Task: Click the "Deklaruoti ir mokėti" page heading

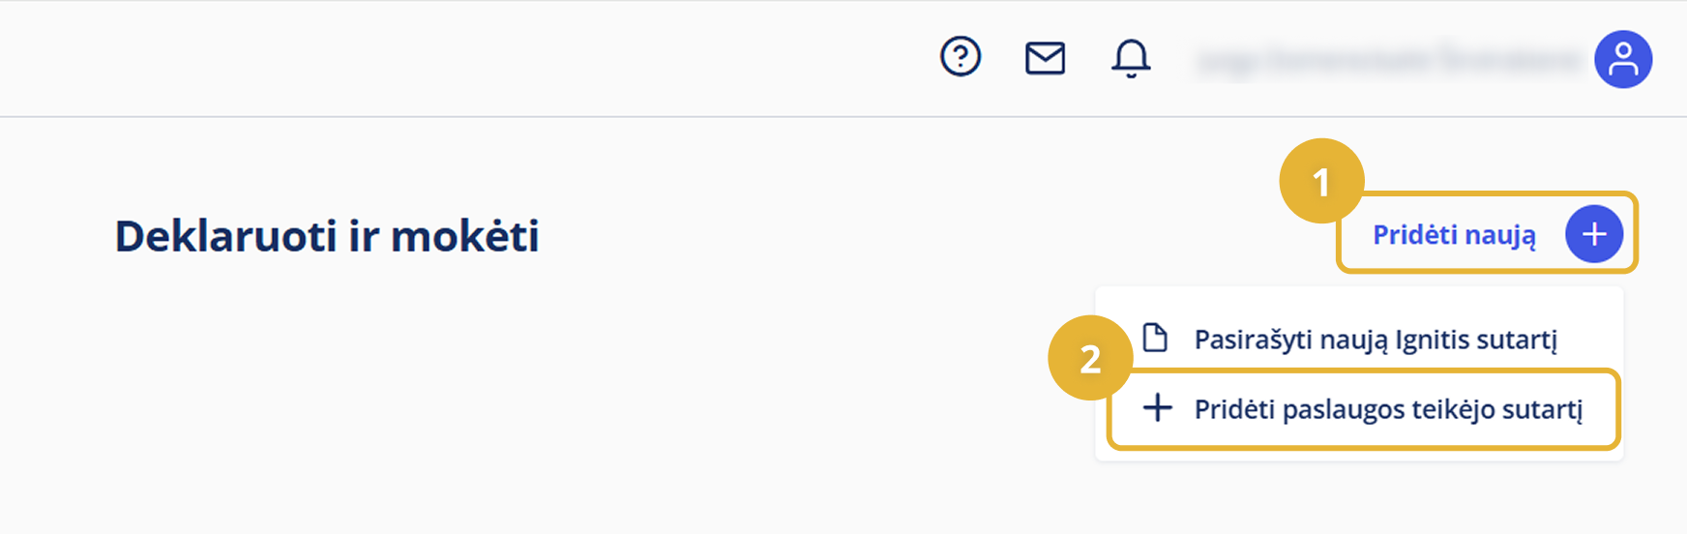Action: coord(327,236)
